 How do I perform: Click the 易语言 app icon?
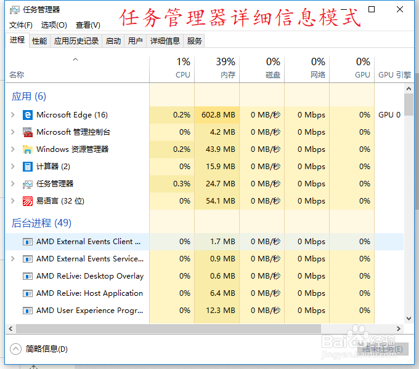[28, 201]
